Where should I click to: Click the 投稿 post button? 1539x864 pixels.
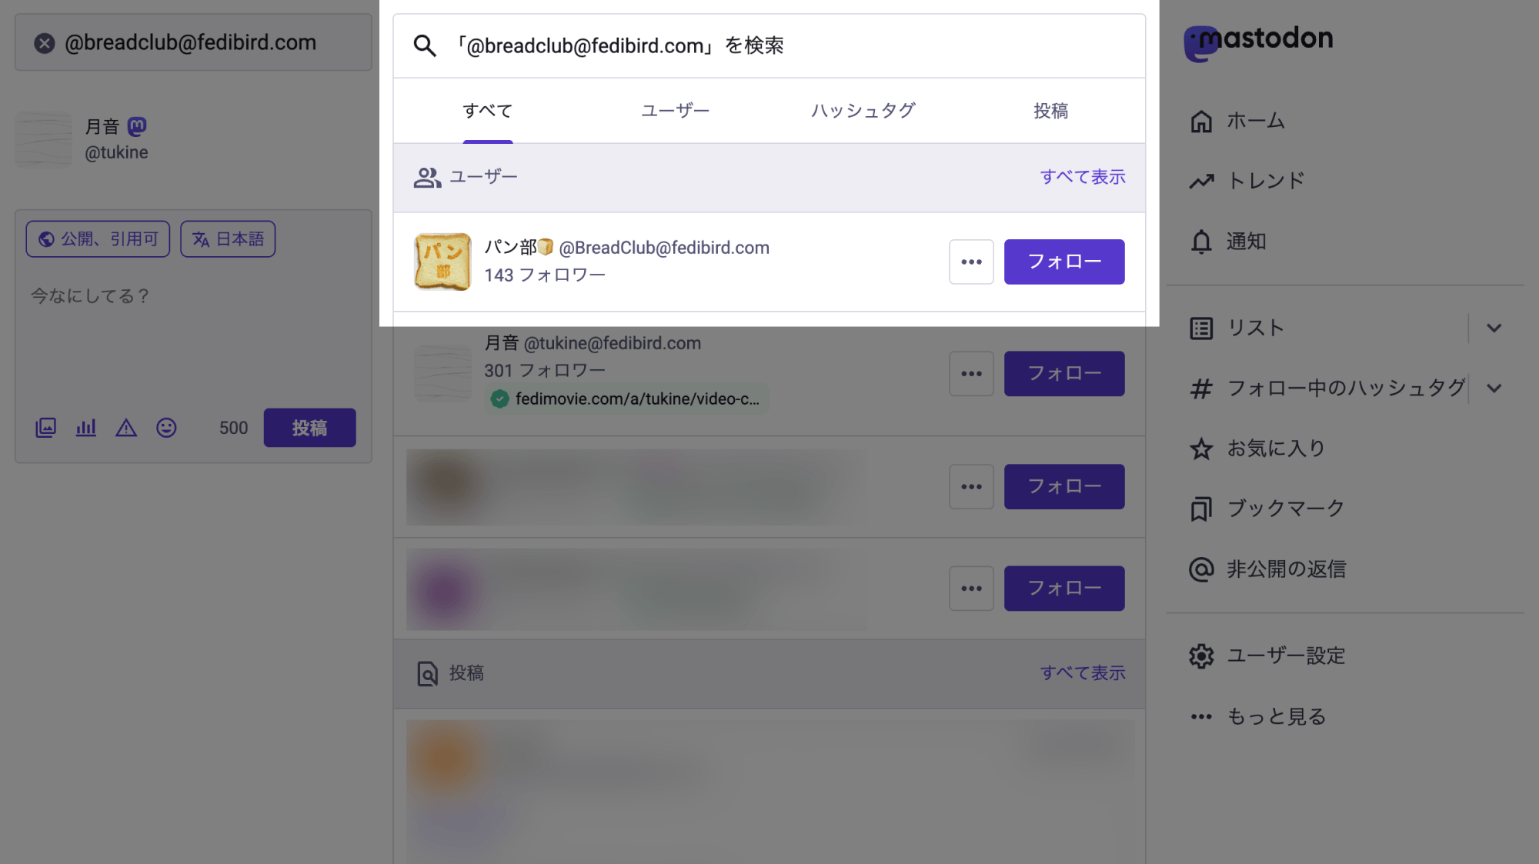[x=309, y=428]
